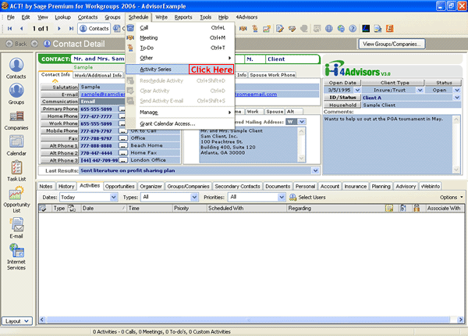Screen dimensions: 468x336
Task: Go to previous record arrow
Action: pos(21,28)
